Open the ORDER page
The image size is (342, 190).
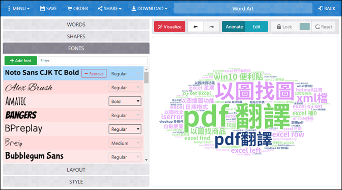(x=78, y=9)
